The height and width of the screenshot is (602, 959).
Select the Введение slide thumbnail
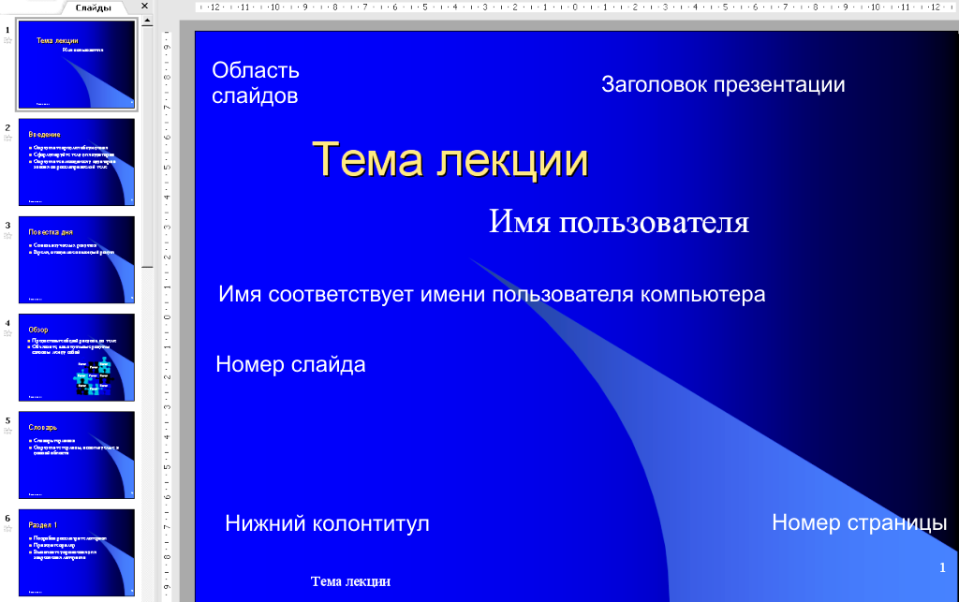coord(77,162)
